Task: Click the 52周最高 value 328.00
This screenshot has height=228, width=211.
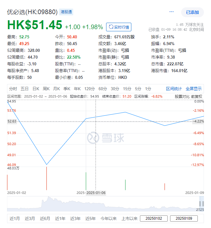Action: click(34, 50)
